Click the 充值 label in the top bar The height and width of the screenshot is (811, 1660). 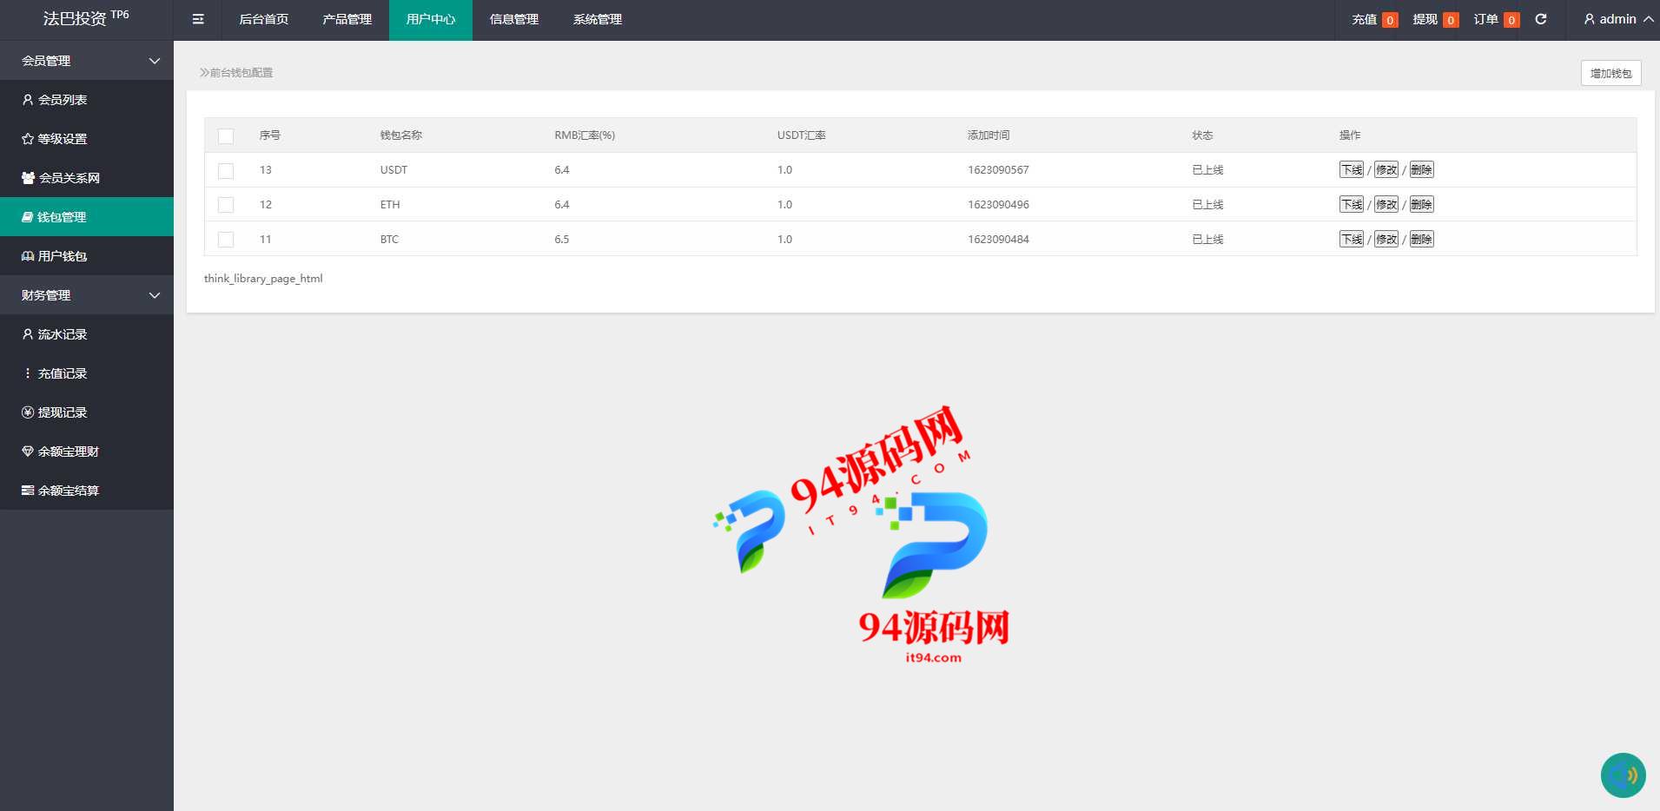coord(1365,19)
